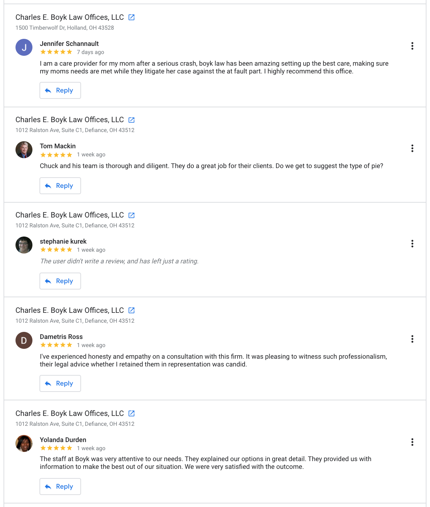The width and height of the screenshot is (430, 507).
Task: Open three-dot menu for Tom Mackin's review
Action: 412,148
